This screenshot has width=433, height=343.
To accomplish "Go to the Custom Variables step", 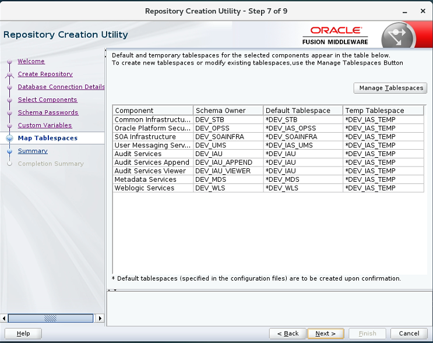I will coord(45,125).
